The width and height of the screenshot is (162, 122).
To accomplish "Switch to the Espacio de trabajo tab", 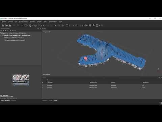I will point(5,100).
